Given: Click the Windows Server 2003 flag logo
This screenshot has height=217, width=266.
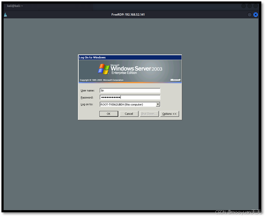Looking at the screenshot, I should coord(104,69).
